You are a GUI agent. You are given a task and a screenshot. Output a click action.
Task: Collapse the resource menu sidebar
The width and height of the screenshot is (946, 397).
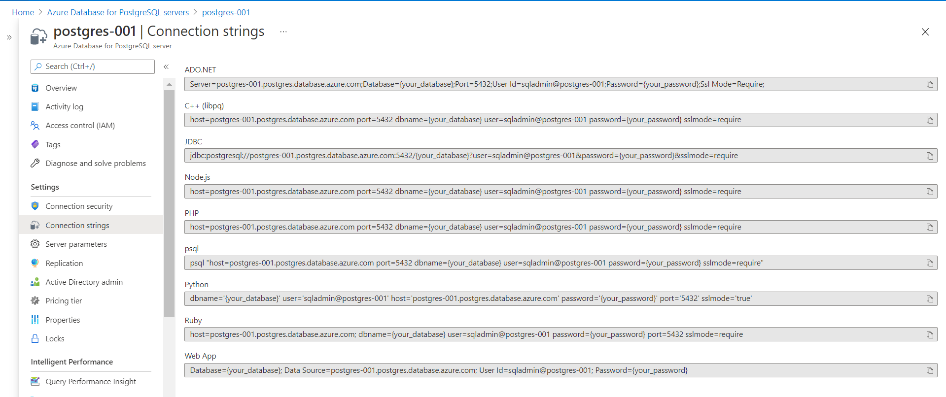click(x=167, y=66)
